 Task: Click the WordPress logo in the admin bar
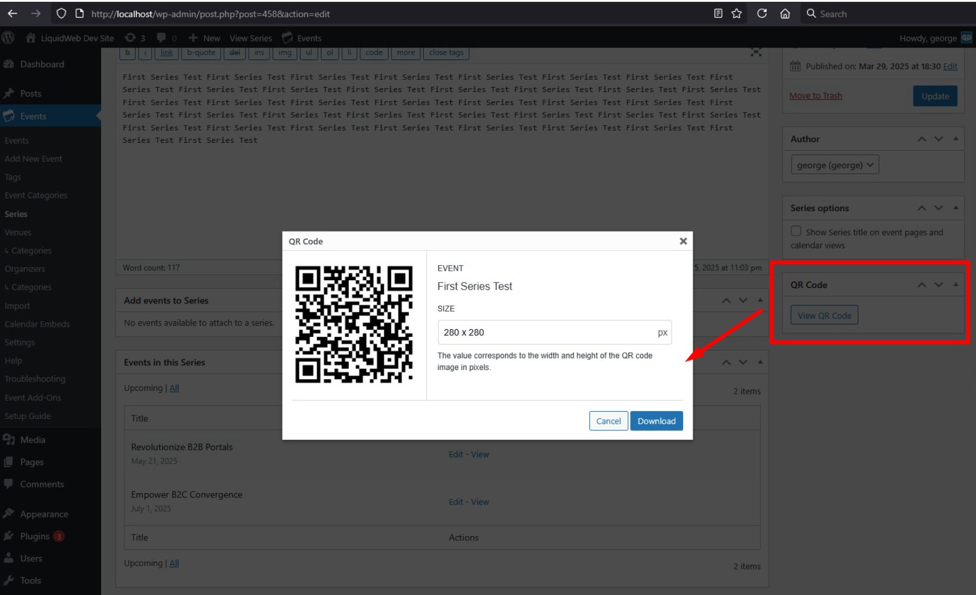[x=8, y=37]
